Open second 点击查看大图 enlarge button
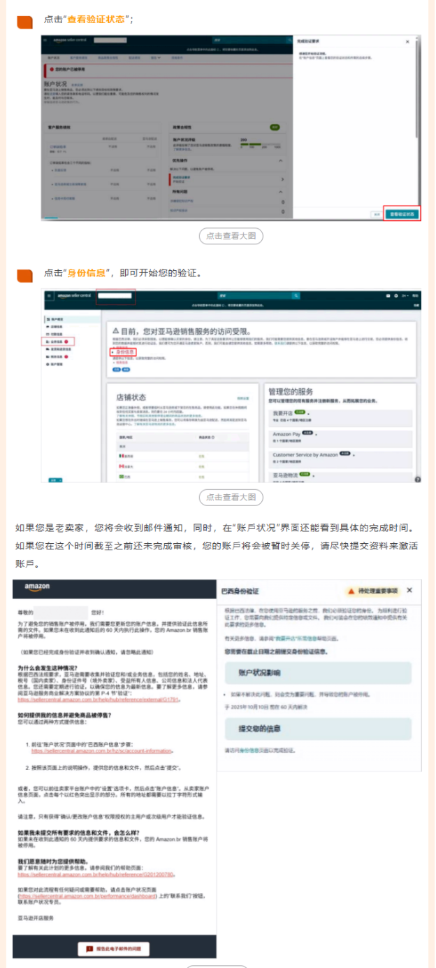This screenshot has height=968, width=436. (x=231, y=497)
